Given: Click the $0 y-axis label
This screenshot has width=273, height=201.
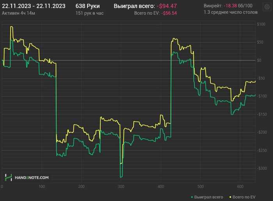Looking at the screenshot, I should [x=259, y=60].
